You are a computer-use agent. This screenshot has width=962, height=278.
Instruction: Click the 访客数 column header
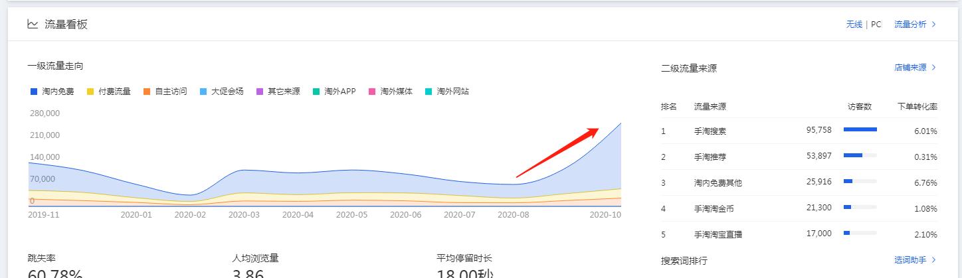pos(860,106)
